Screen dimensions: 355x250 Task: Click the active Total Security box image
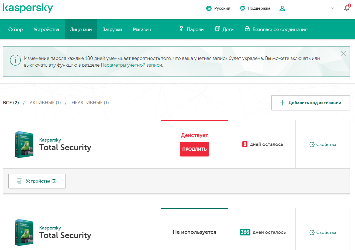pos(24,145)
